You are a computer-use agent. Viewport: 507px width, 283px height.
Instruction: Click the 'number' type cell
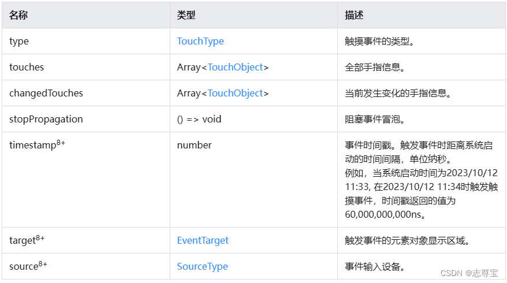(x=254, y=180)
